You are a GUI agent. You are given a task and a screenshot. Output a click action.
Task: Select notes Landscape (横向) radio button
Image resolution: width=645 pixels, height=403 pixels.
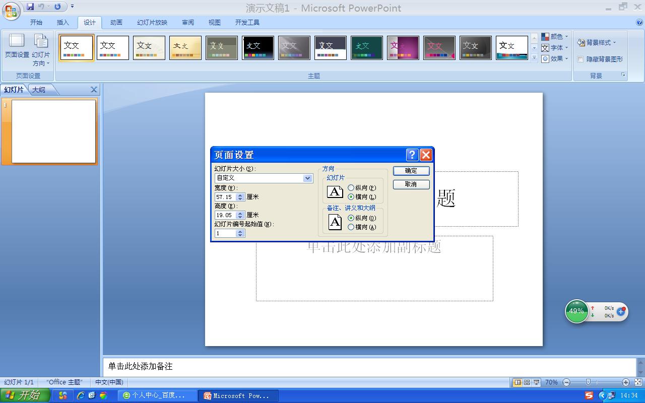click(351, 227)
